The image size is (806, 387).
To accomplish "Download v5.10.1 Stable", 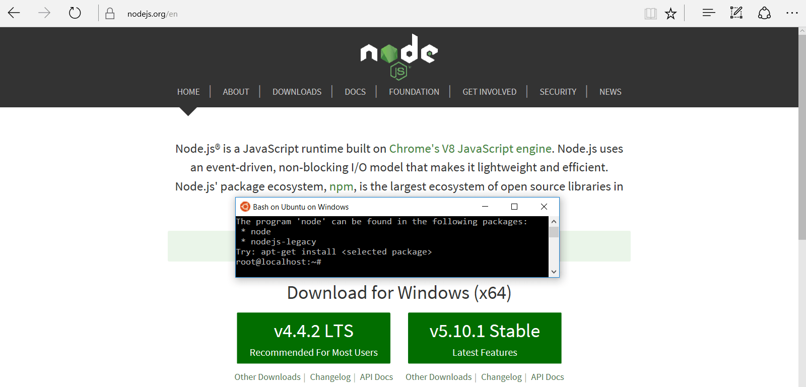I will (485, 338).
